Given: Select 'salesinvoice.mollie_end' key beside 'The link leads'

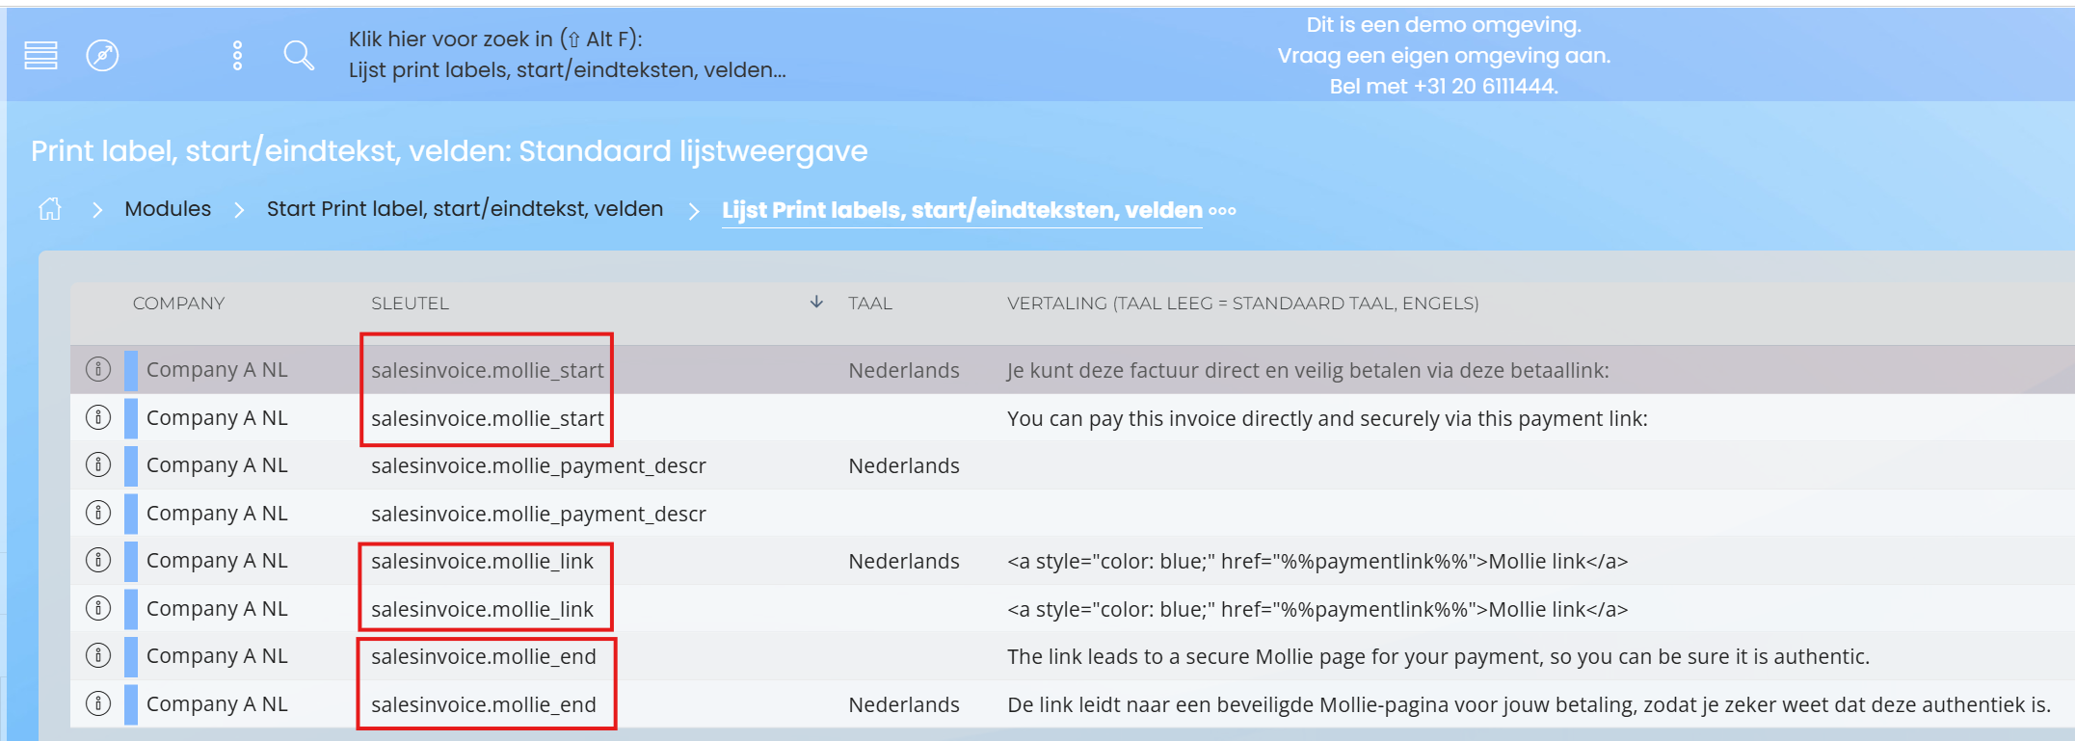Looking at the screenshot, I should [x=484, y=656].
